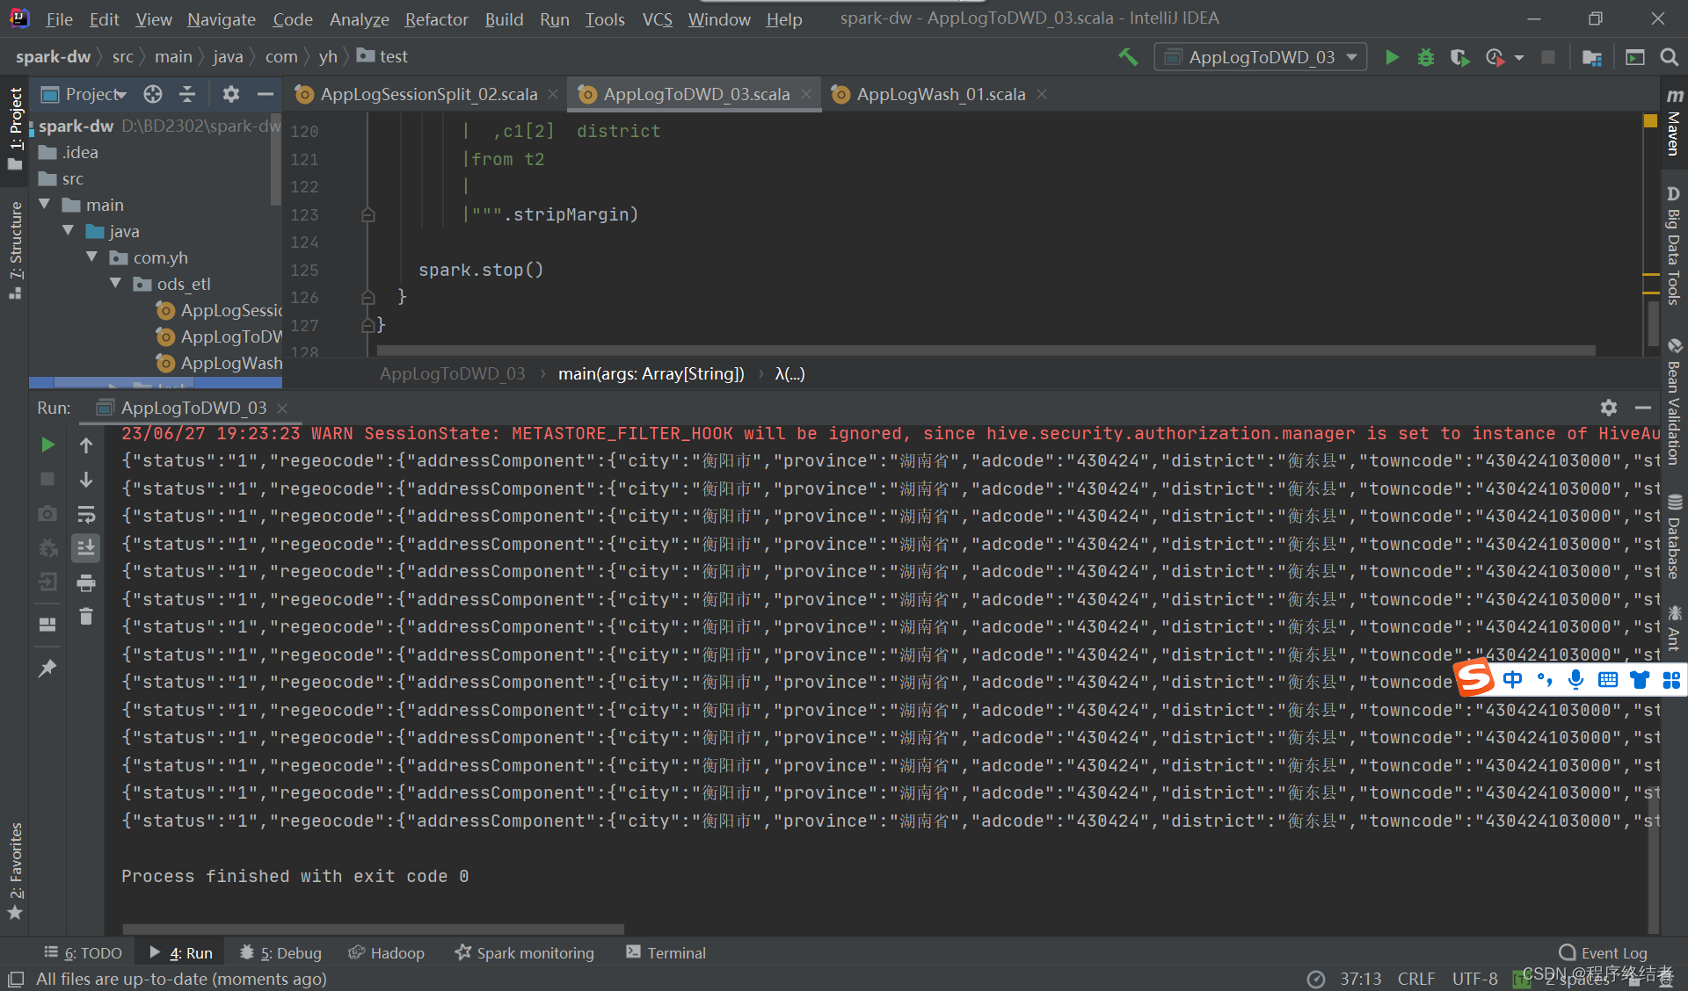Switch to AppLogWash_01.scala tab
Viewport: 1688px width, 991px height.
point(941,94)
